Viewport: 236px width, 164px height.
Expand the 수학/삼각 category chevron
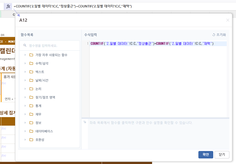pos(25,63)
